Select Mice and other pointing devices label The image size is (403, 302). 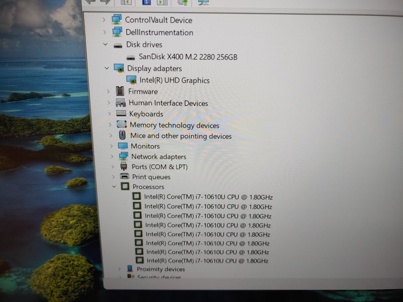point(181,136)
